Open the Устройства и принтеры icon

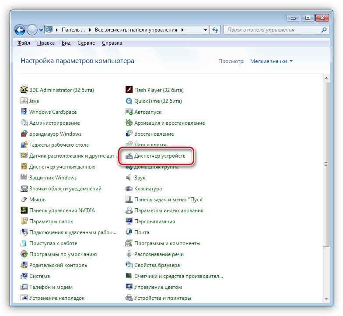click(x=129, y=298)
